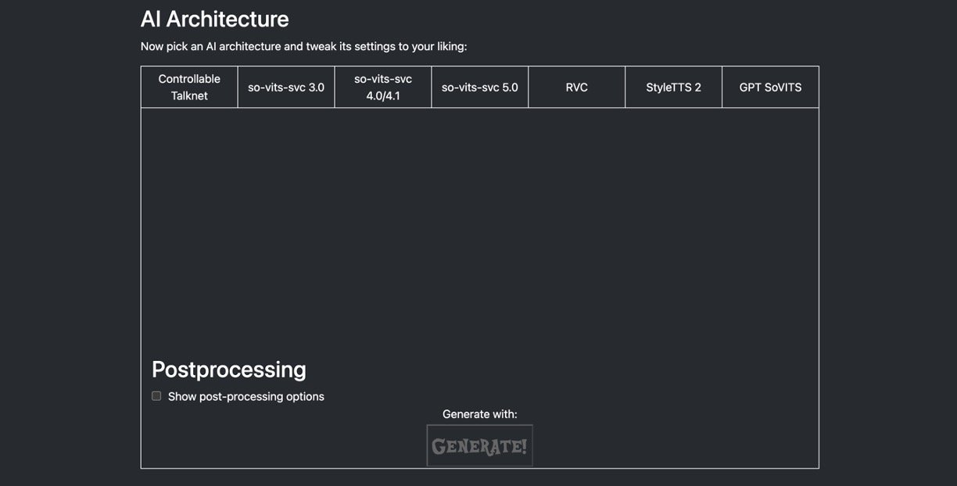
Task: Show StyleTTS 2 settings
Action: coord(673,87)
